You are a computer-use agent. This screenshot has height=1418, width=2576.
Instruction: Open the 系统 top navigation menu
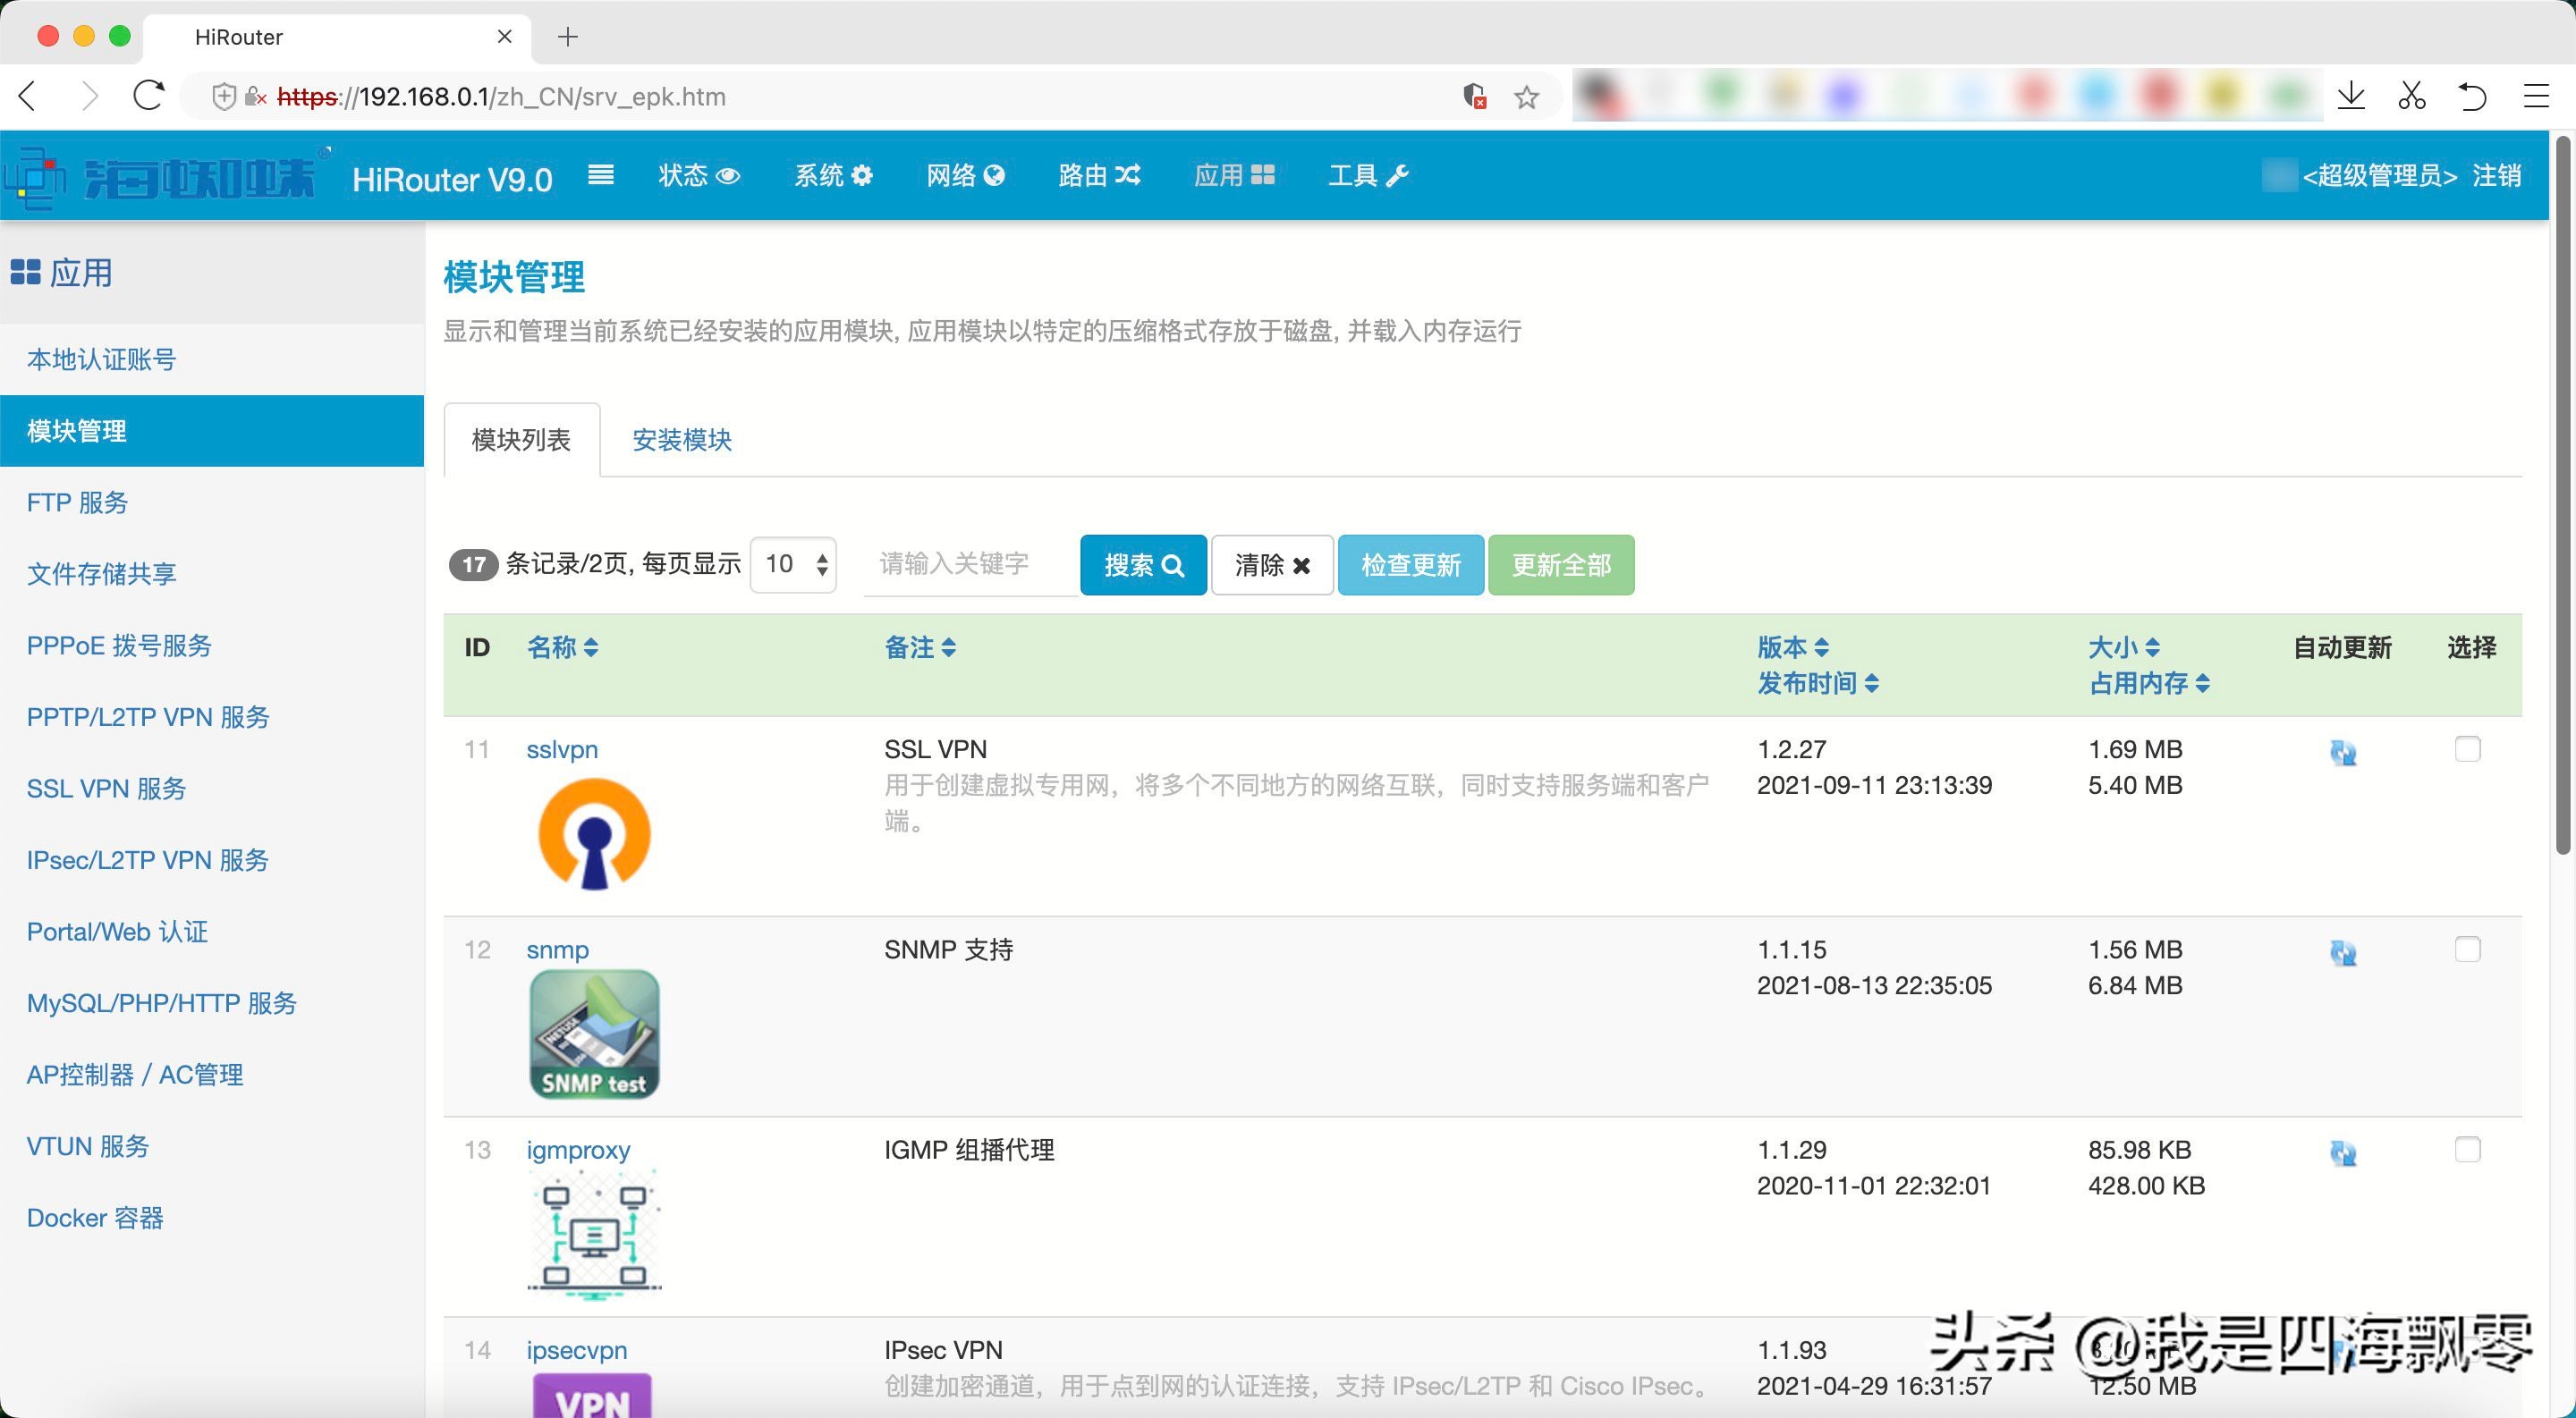click(x=833, y=176)
